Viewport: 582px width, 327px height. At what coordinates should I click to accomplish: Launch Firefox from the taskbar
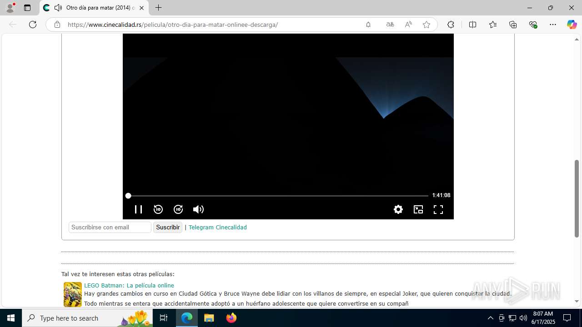click(231, 318)
